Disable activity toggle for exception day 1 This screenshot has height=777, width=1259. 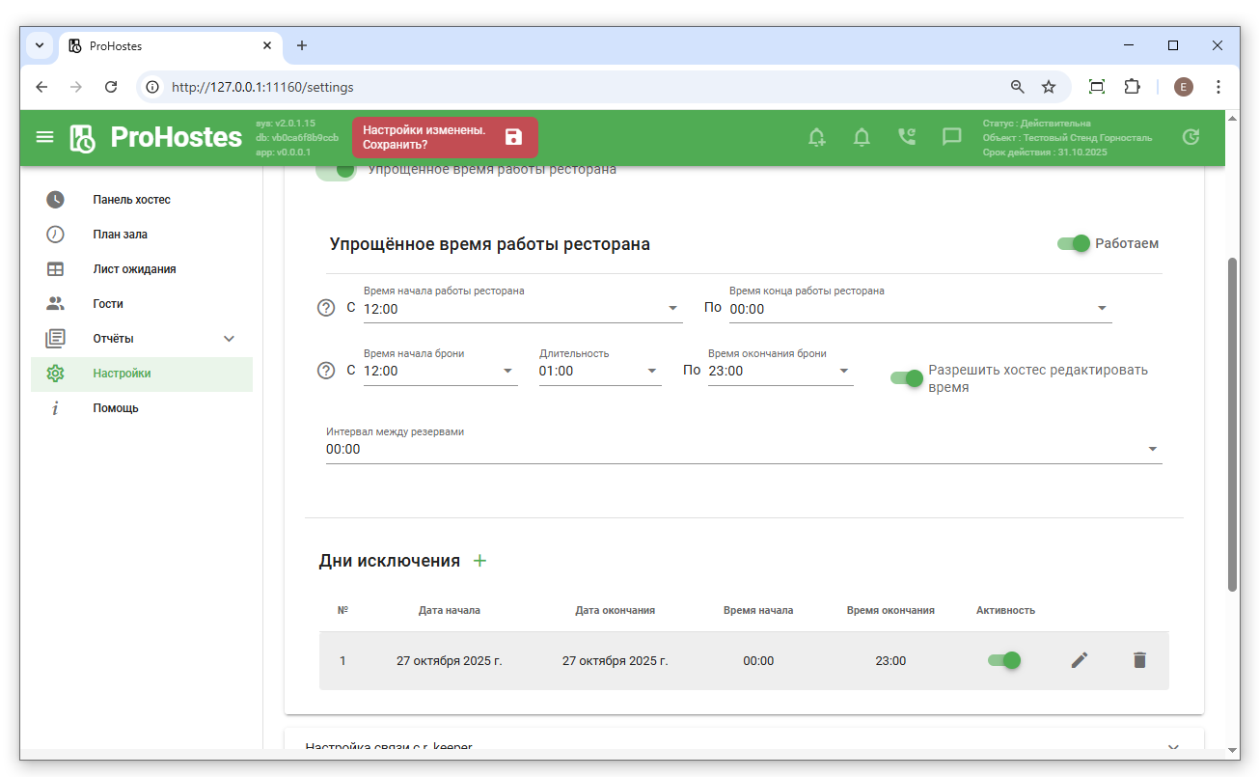[1004, 660]
